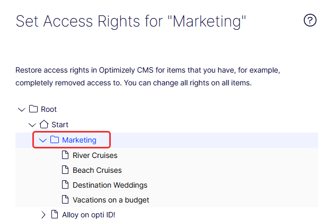Click the Beach Cruises page icon
Viewport: 325px width, 220px height.
[66, 170]
